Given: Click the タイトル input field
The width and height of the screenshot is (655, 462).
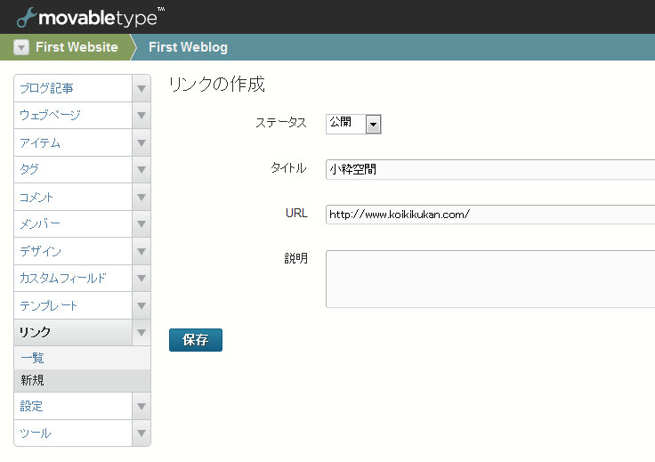Looking at the screenshot, I should pyautogui.click(x=490, y=170).
